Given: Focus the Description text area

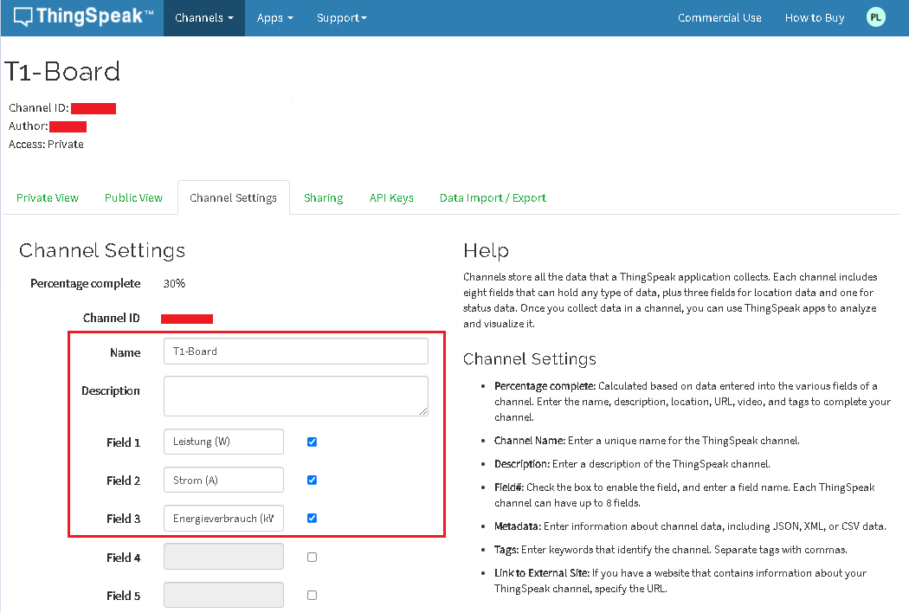Looking at the screenshot, I should [x=295, y=396].
